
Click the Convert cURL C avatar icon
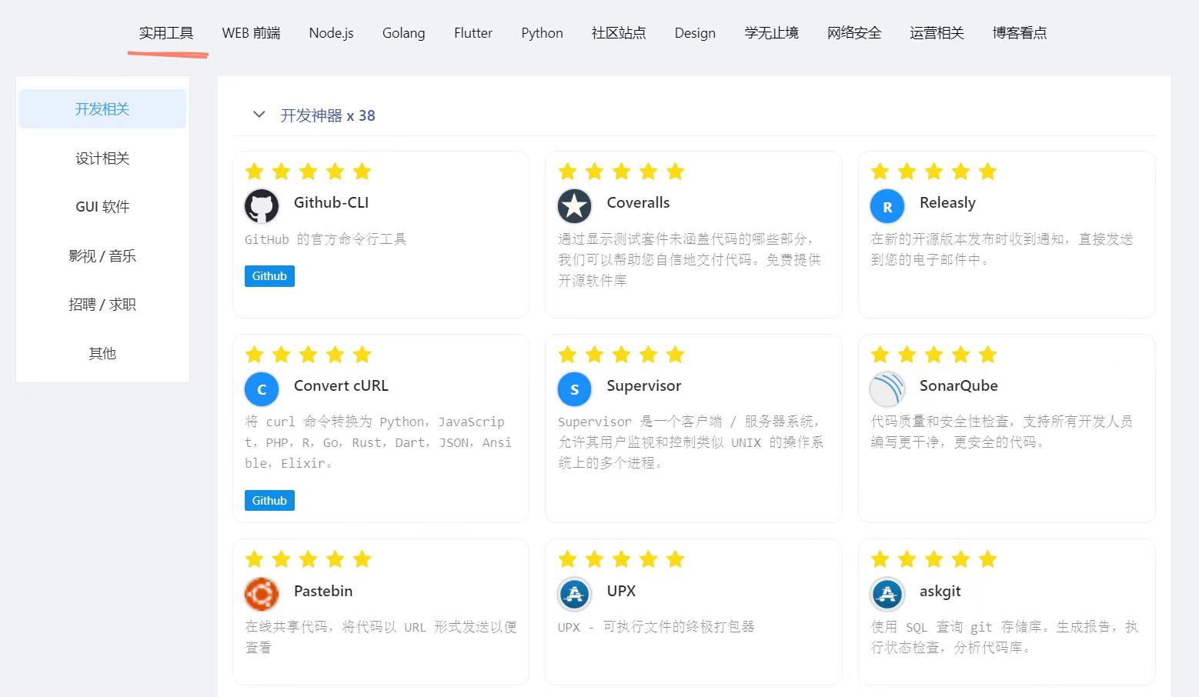pyautogui.click(x=262, y=389)
